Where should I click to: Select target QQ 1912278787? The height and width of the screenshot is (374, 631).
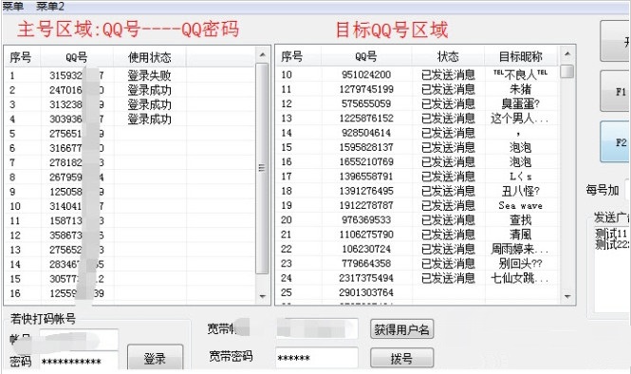tap(366, 205)
